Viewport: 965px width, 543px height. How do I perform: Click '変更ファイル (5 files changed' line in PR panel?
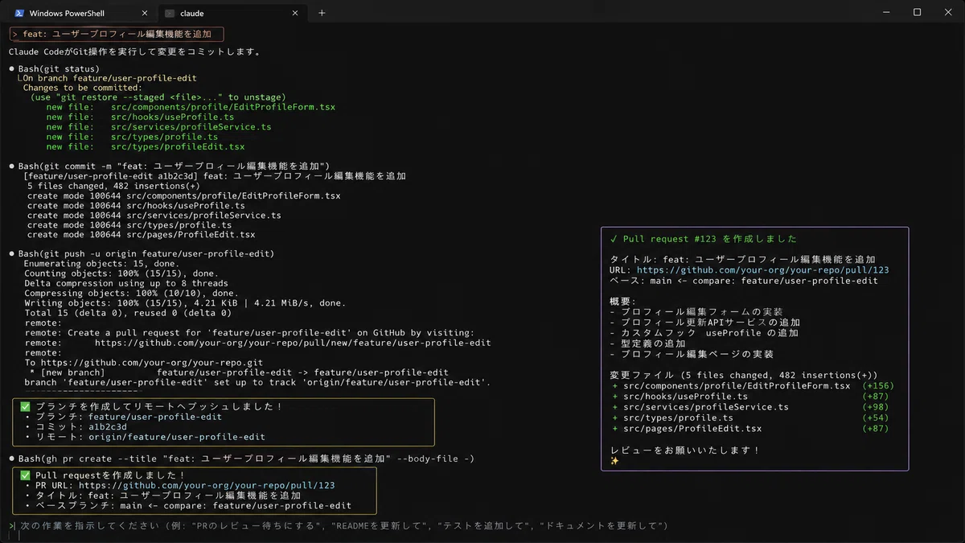pyautogui.click(x=744, y=376)
